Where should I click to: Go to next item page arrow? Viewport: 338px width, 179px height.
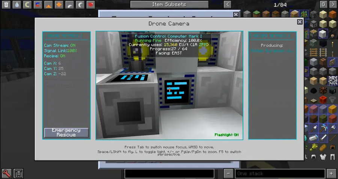[333, 4]
